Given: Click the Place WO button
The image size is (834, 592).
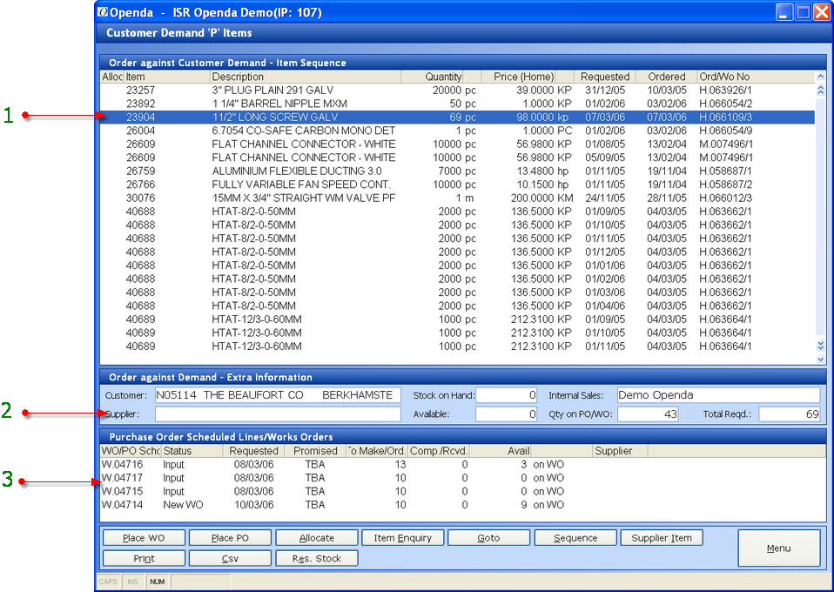Looking at the screenshot, I should coord(144,538).
